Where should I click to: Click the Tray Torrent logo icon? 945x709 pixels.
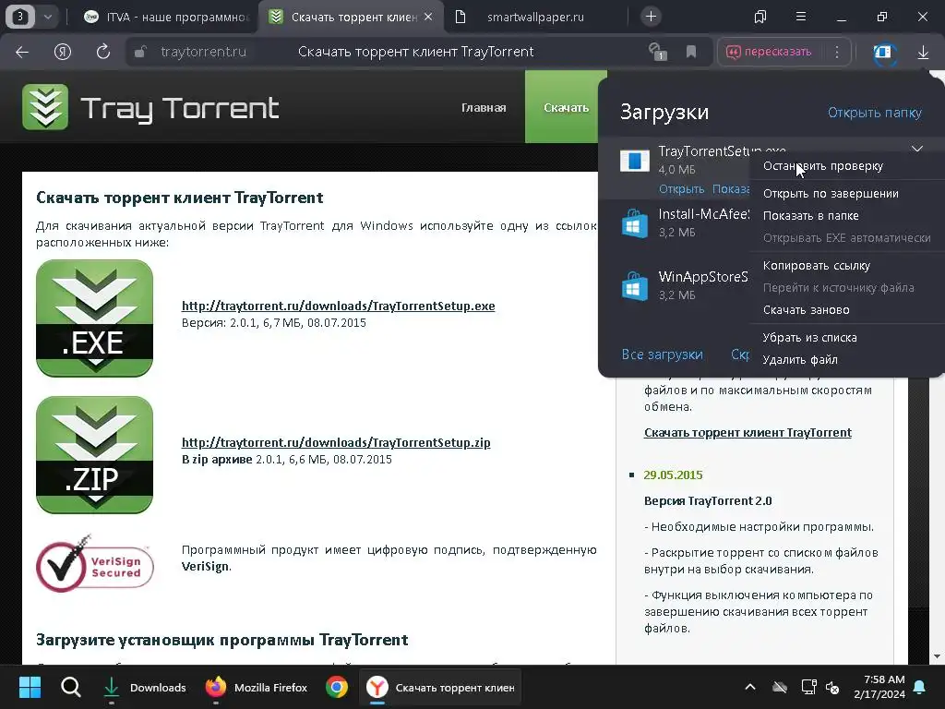[45, 107]
